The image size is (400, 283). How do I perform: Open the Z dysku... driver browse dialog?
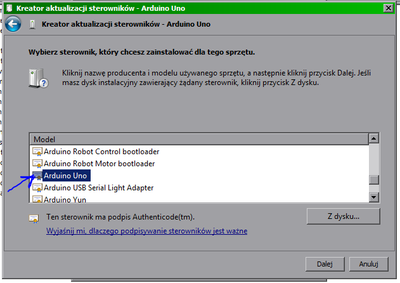click(x=342, y=216)
